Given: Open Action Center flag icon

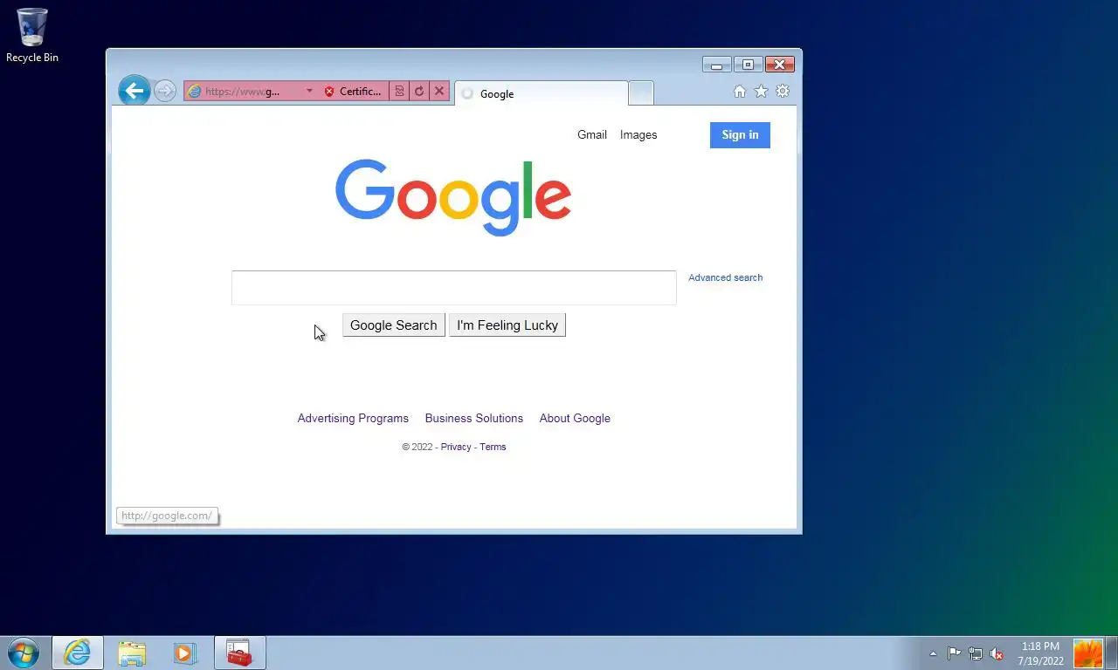Looking at the screenshot, I should tap(954, 653).
